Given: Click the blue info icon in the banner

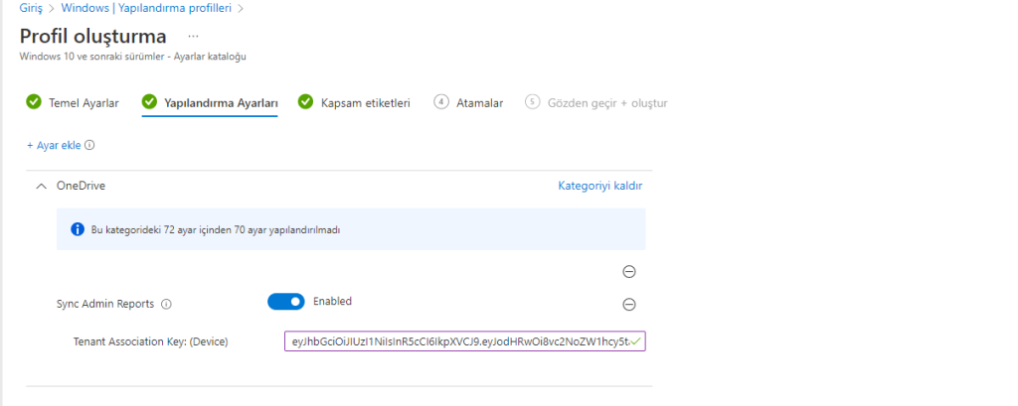Looking at the screenshot, I should pos(77,229).
